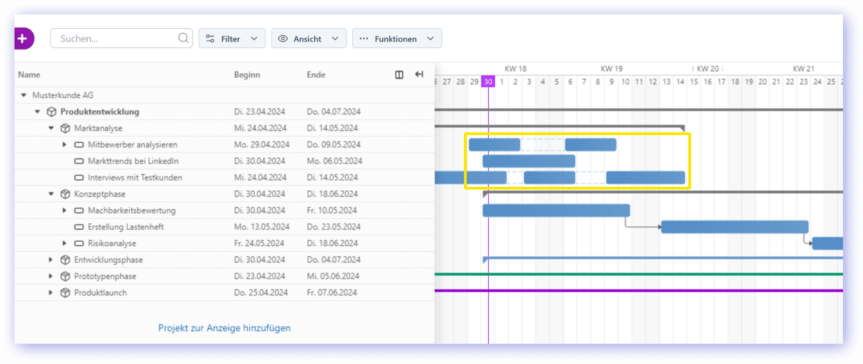Open the Filter dropdown
This screenshot has width=863, height=364.
click(x=232, y=39)
